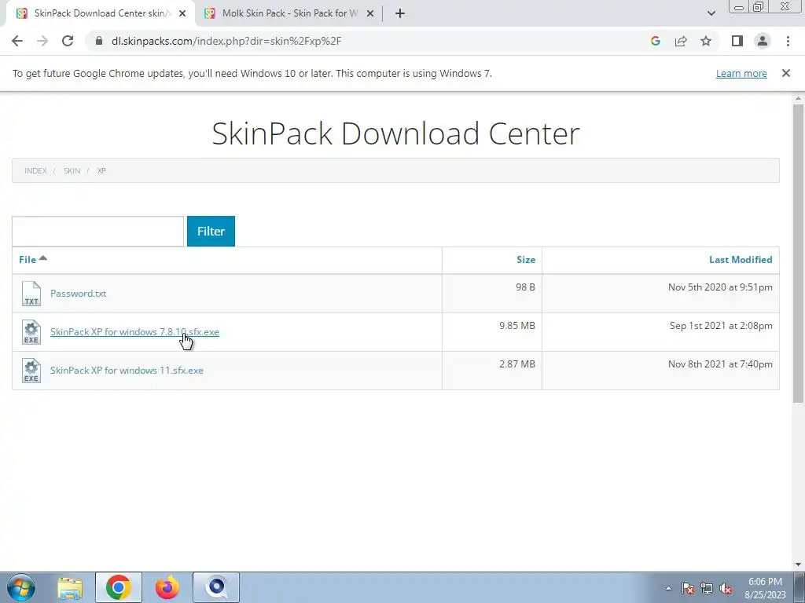The image size is (805, 603).
Task: Click the Sep 1st 2021 at 2:08pm date
Action: [x=721, y=326]
